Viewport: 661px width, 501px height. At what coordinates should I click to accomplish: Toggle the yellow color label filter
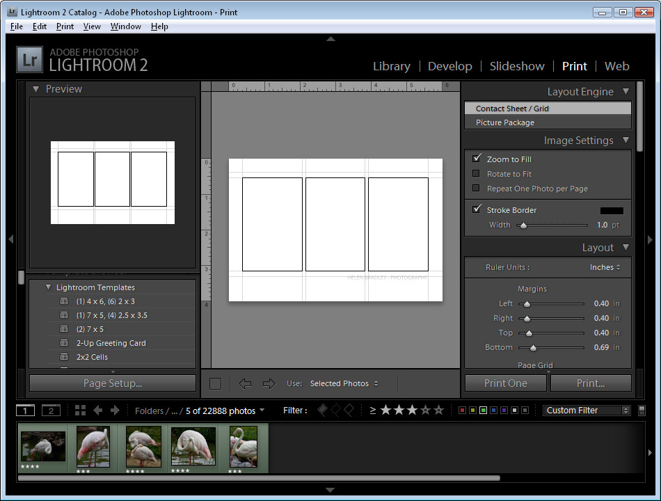pos(473,411)
